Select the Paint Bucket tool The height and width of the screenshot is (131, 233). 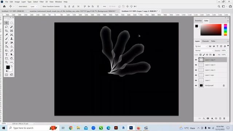[7, 47]
